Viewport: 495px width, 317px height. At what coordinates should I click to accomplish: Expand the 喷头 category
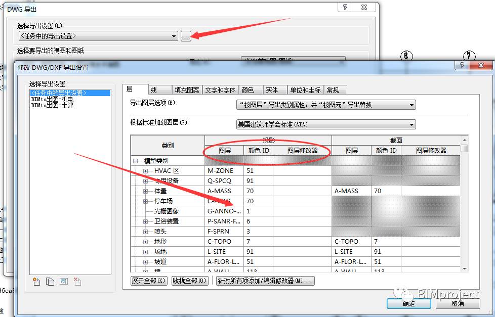tap(146, 232)
